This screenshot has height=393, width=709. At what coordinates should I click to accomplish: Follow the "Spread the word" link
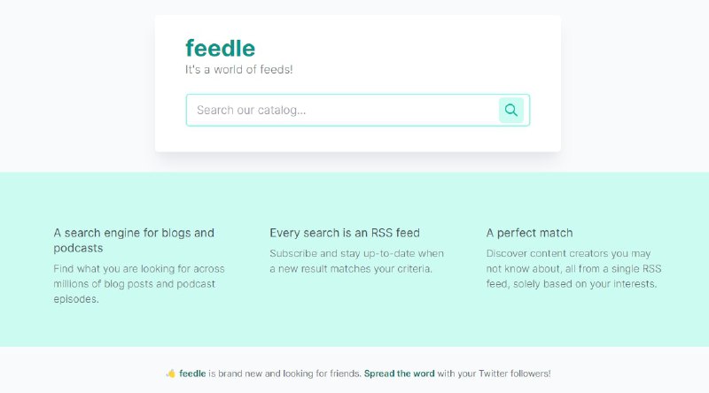tap(399, 374)
